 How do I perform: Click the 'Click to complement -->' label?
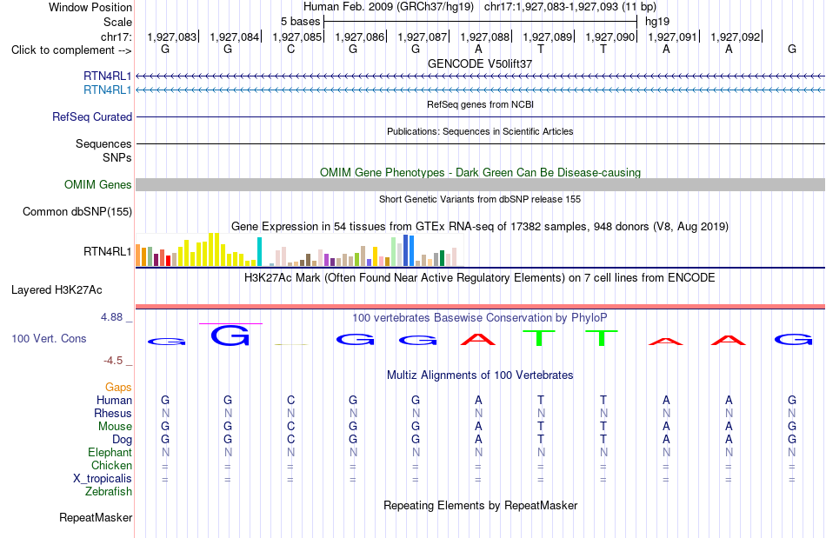pos(71,50)
